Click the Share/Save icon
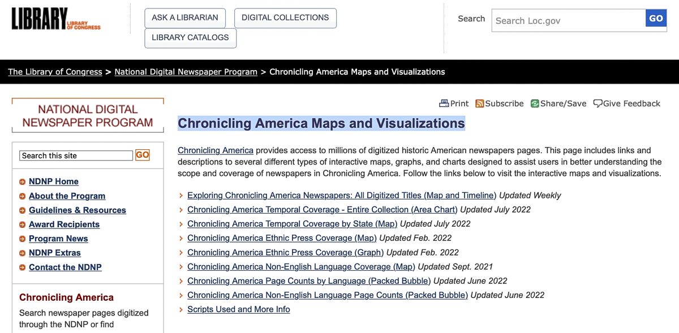The width and height of the screenshot is (679, 333). [535, 103]
